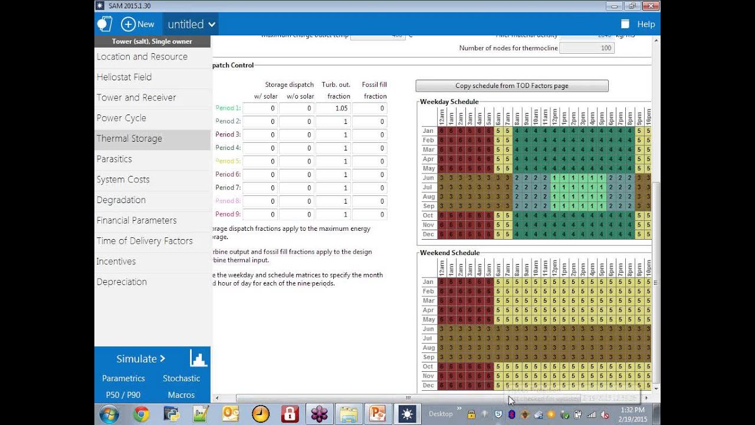The height and width of the screenshot is (425, 755).
Task: Click the muted volume tray icon
Action: pos(605,414)
